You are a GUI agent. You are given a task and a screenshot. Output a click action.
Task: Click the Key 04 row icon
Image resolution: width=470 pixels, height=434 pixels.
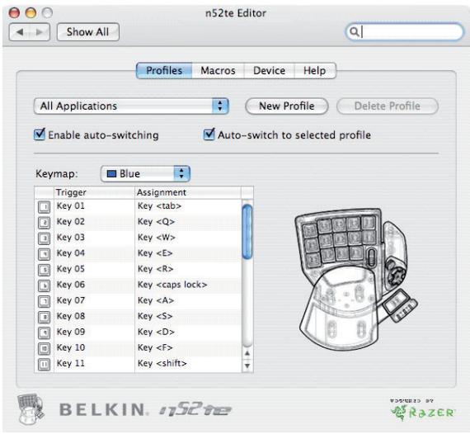coord(45,254)
